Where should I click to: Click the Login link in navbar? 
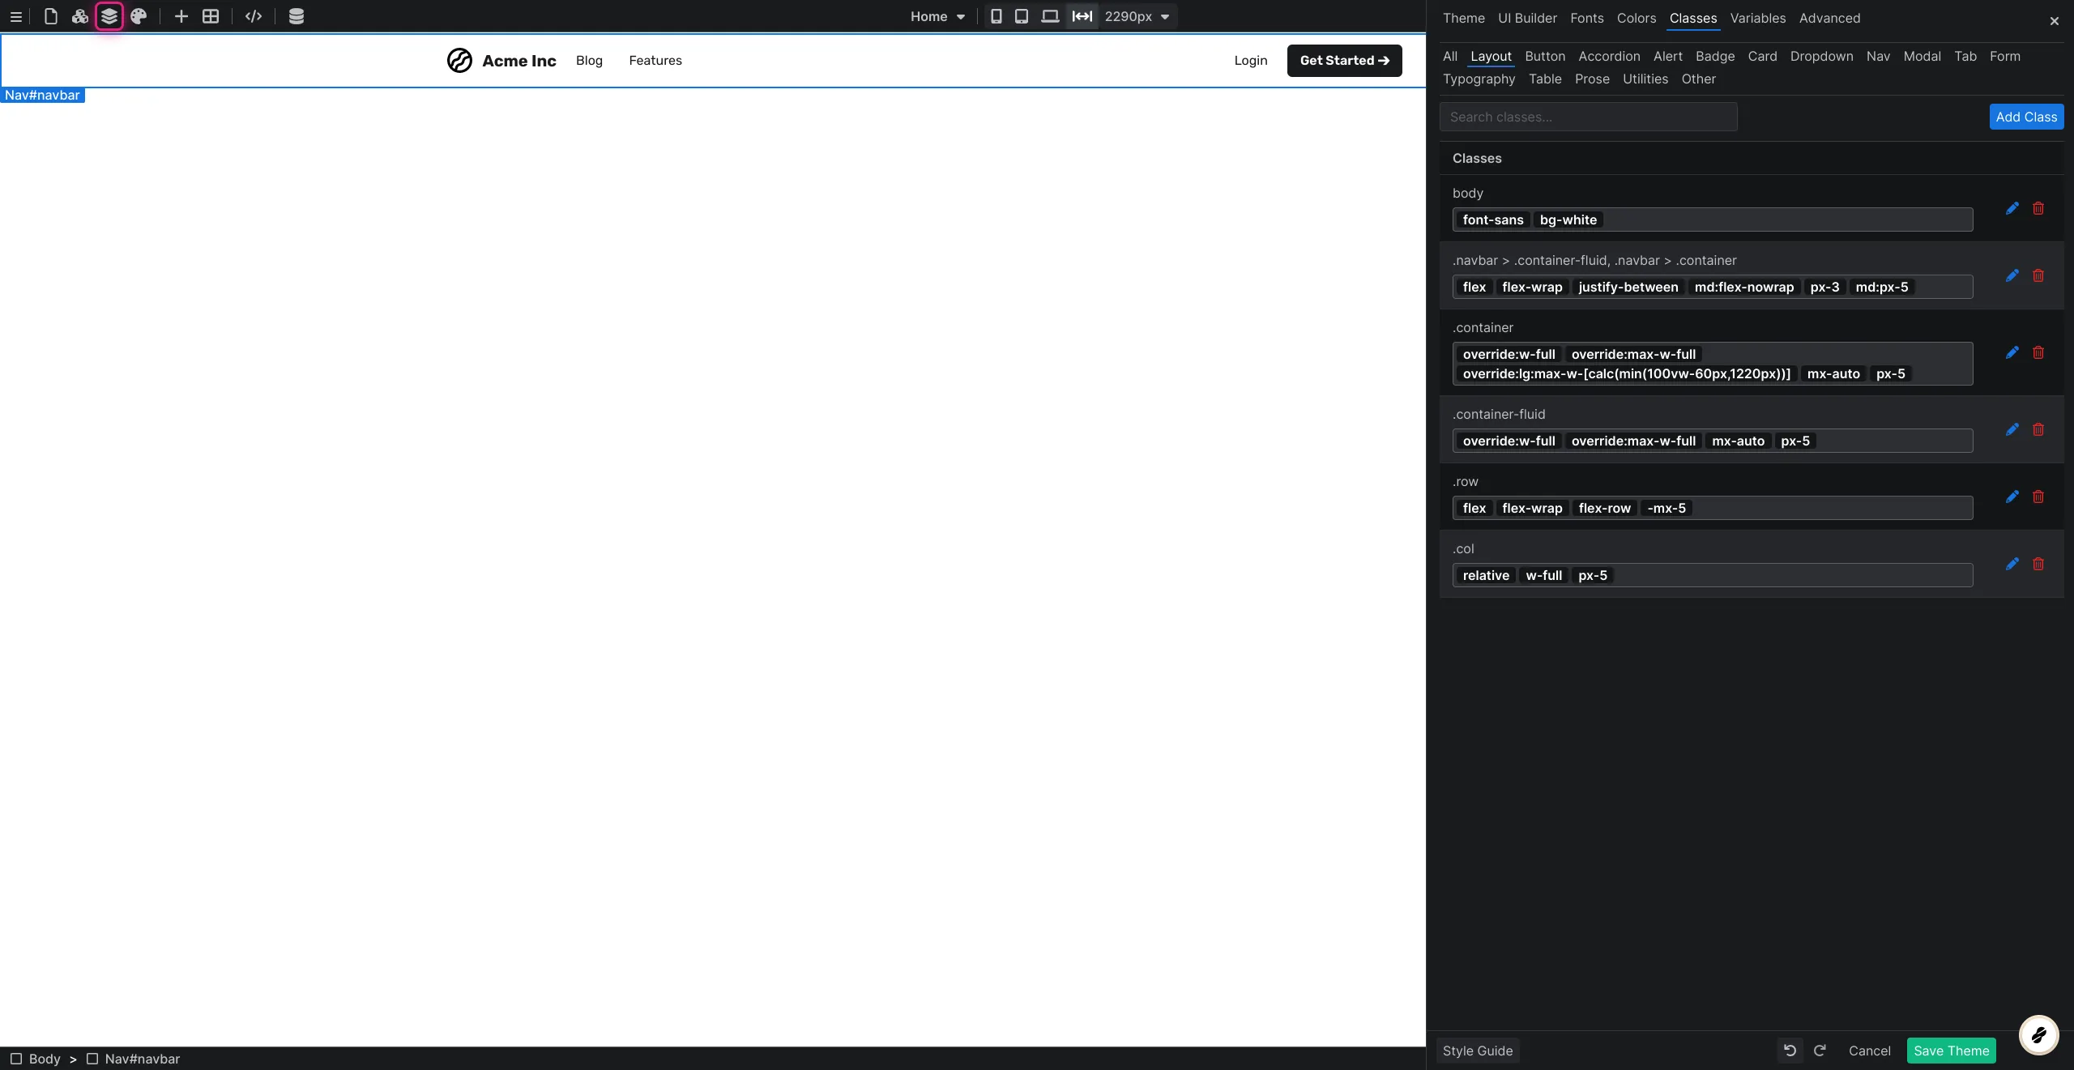point(1250,61)
